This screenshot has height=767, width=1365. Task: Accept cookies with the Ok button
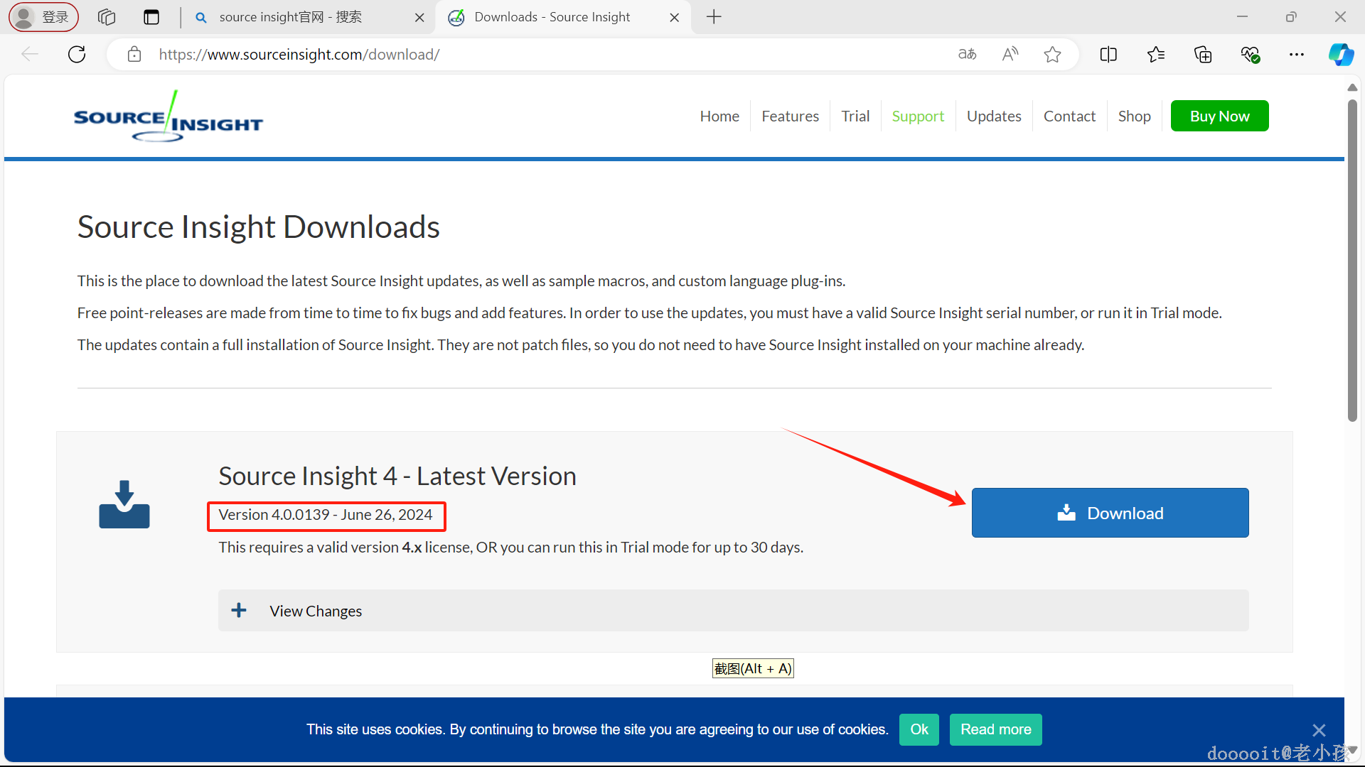click(919, 729)
